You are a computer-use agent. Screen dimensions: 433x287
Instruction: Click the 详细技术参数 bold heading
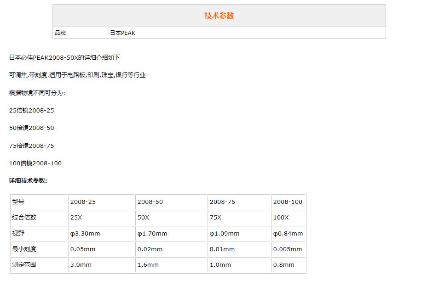28,180
